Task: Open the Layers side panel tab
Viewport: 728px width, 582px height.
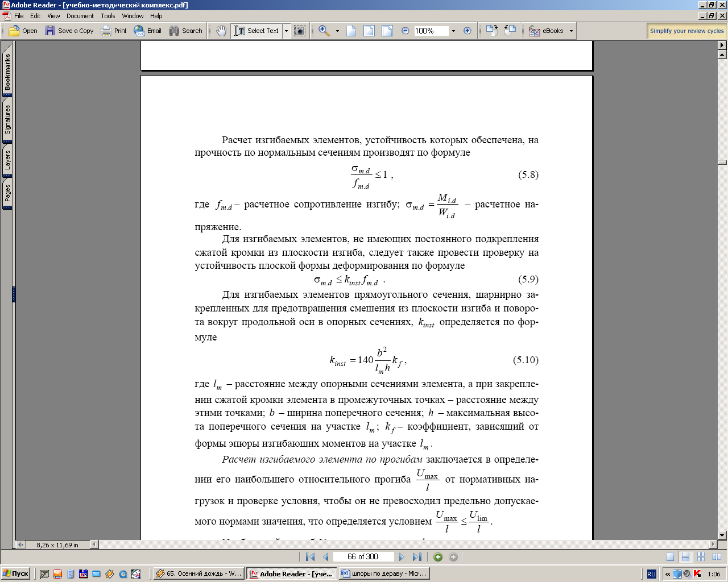Action: pyautogui.click(x=7, y=160)
